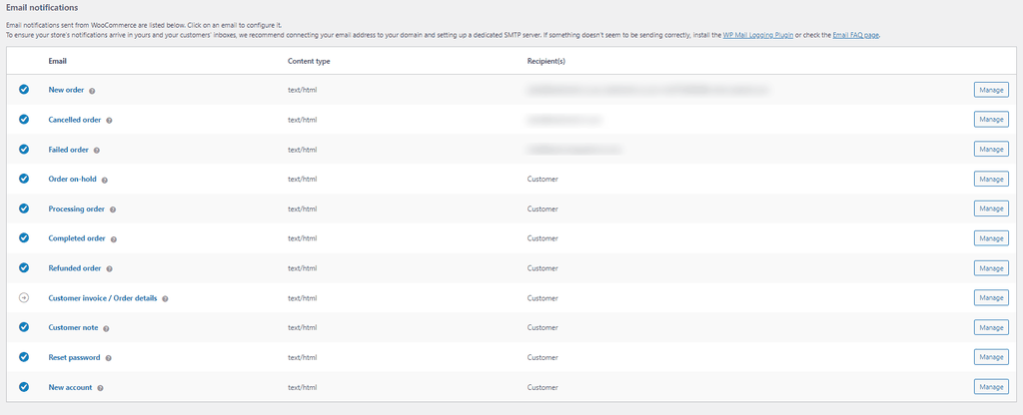The width and height of the screenshot is (1023, 415).
Task: Click the Manage button for Failed order
Action: pyautogui.click(x=991, y=150)
